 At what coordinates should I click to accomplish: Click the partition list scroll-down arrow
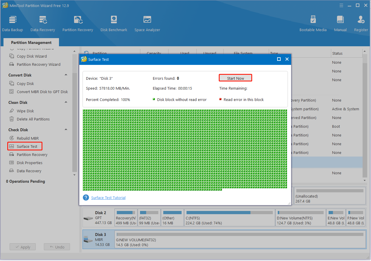(x=365, y=180)
